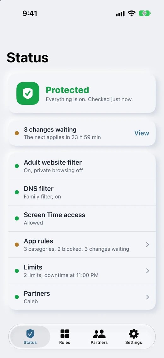164x358 pixels.
Task: Open the Rules grid icon
Action: point(65,334)
